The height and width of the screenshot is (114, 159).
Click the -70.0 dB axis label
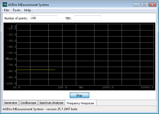(x=12, y=65)
